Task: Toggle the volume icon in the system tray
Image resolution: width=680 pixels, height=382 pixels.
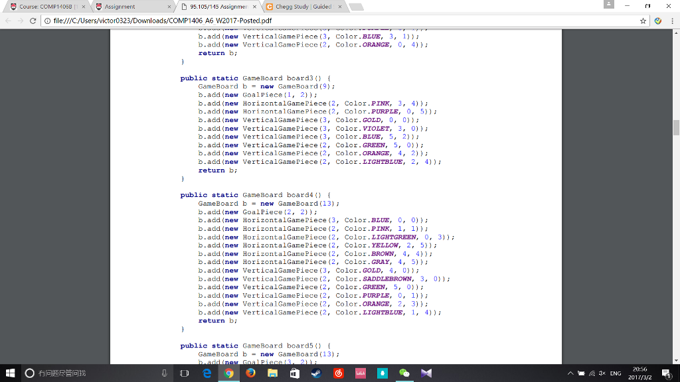Action: pos(601,373)
